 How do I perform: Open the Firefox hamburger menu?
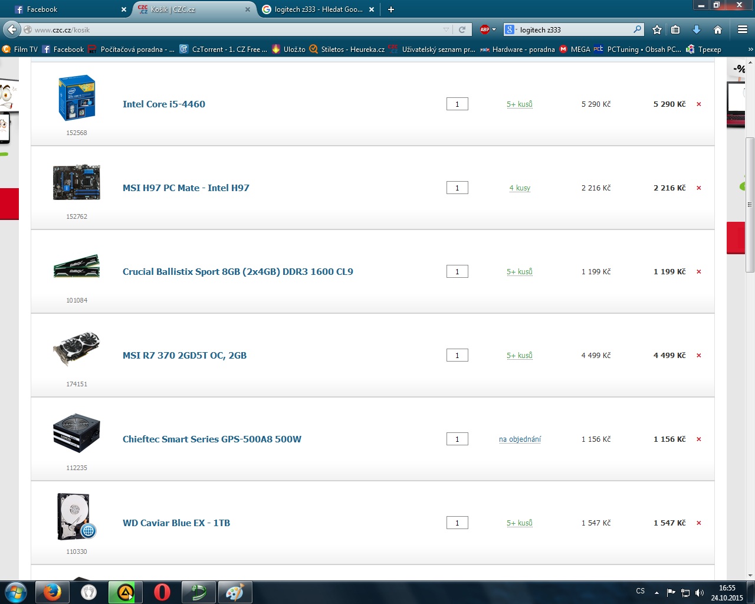pyautogui.click(x=743, y=29)
